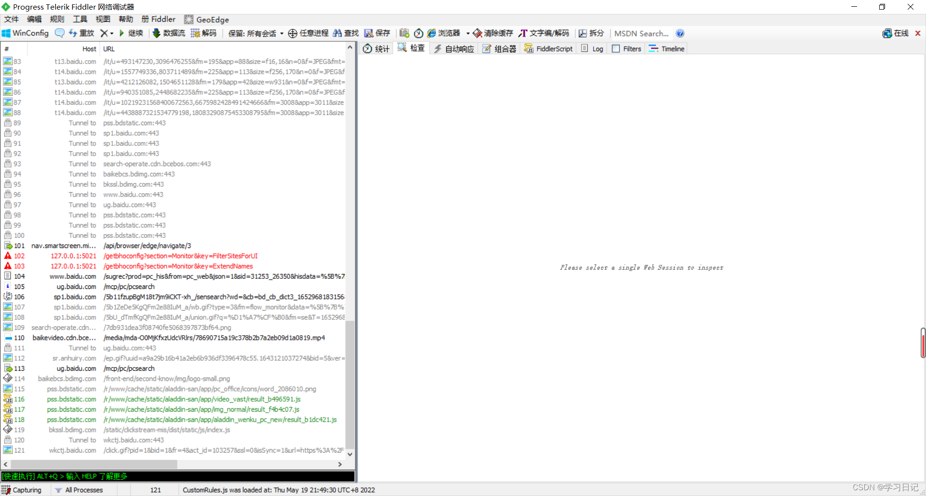Open the 编辑 menu
This screenshot has height=496, width=926.
[x=34, y=19]
